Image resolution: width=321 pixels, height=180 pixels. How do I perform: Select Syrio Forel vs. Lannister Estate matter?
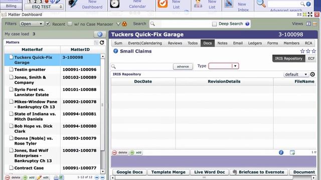52,92
